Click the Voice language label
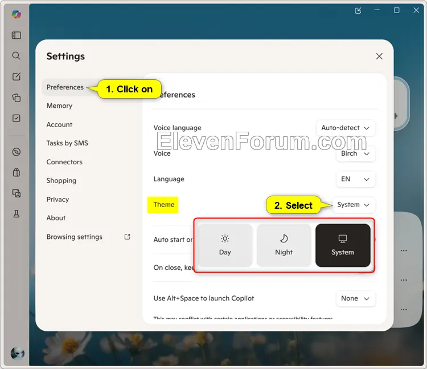Viewport: 427px width, 369px height. point(178,128)
